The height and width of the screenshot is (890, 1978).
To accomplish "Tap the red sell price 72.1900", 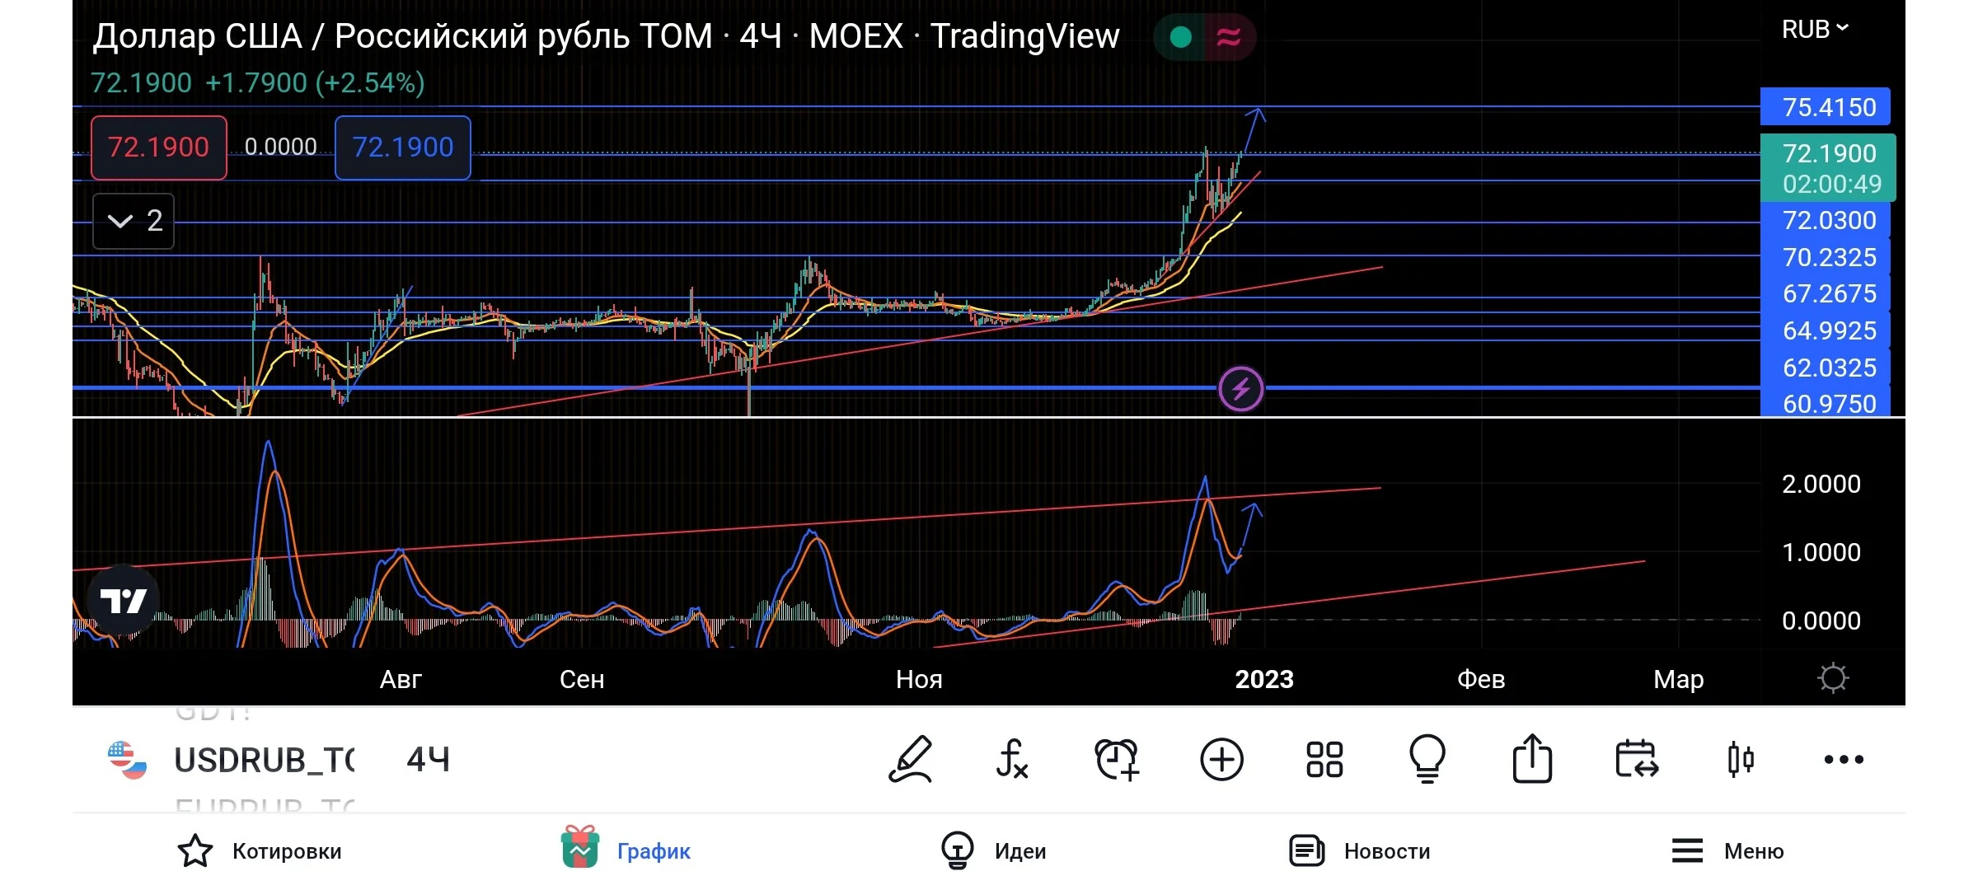I will click(159, 148).
